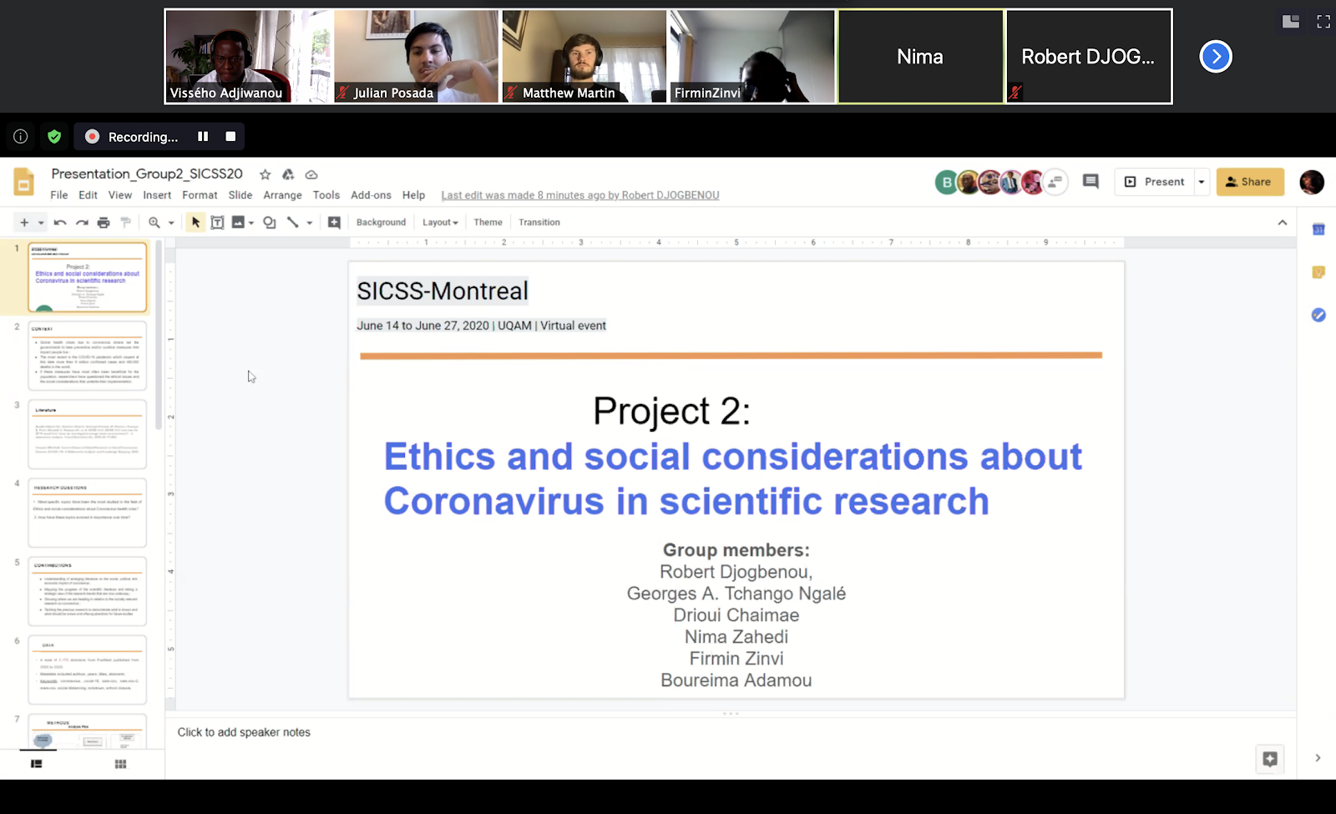Click the move to Drive folder icon
Screen dimensions: 1336x814
(x=288, y=174)
